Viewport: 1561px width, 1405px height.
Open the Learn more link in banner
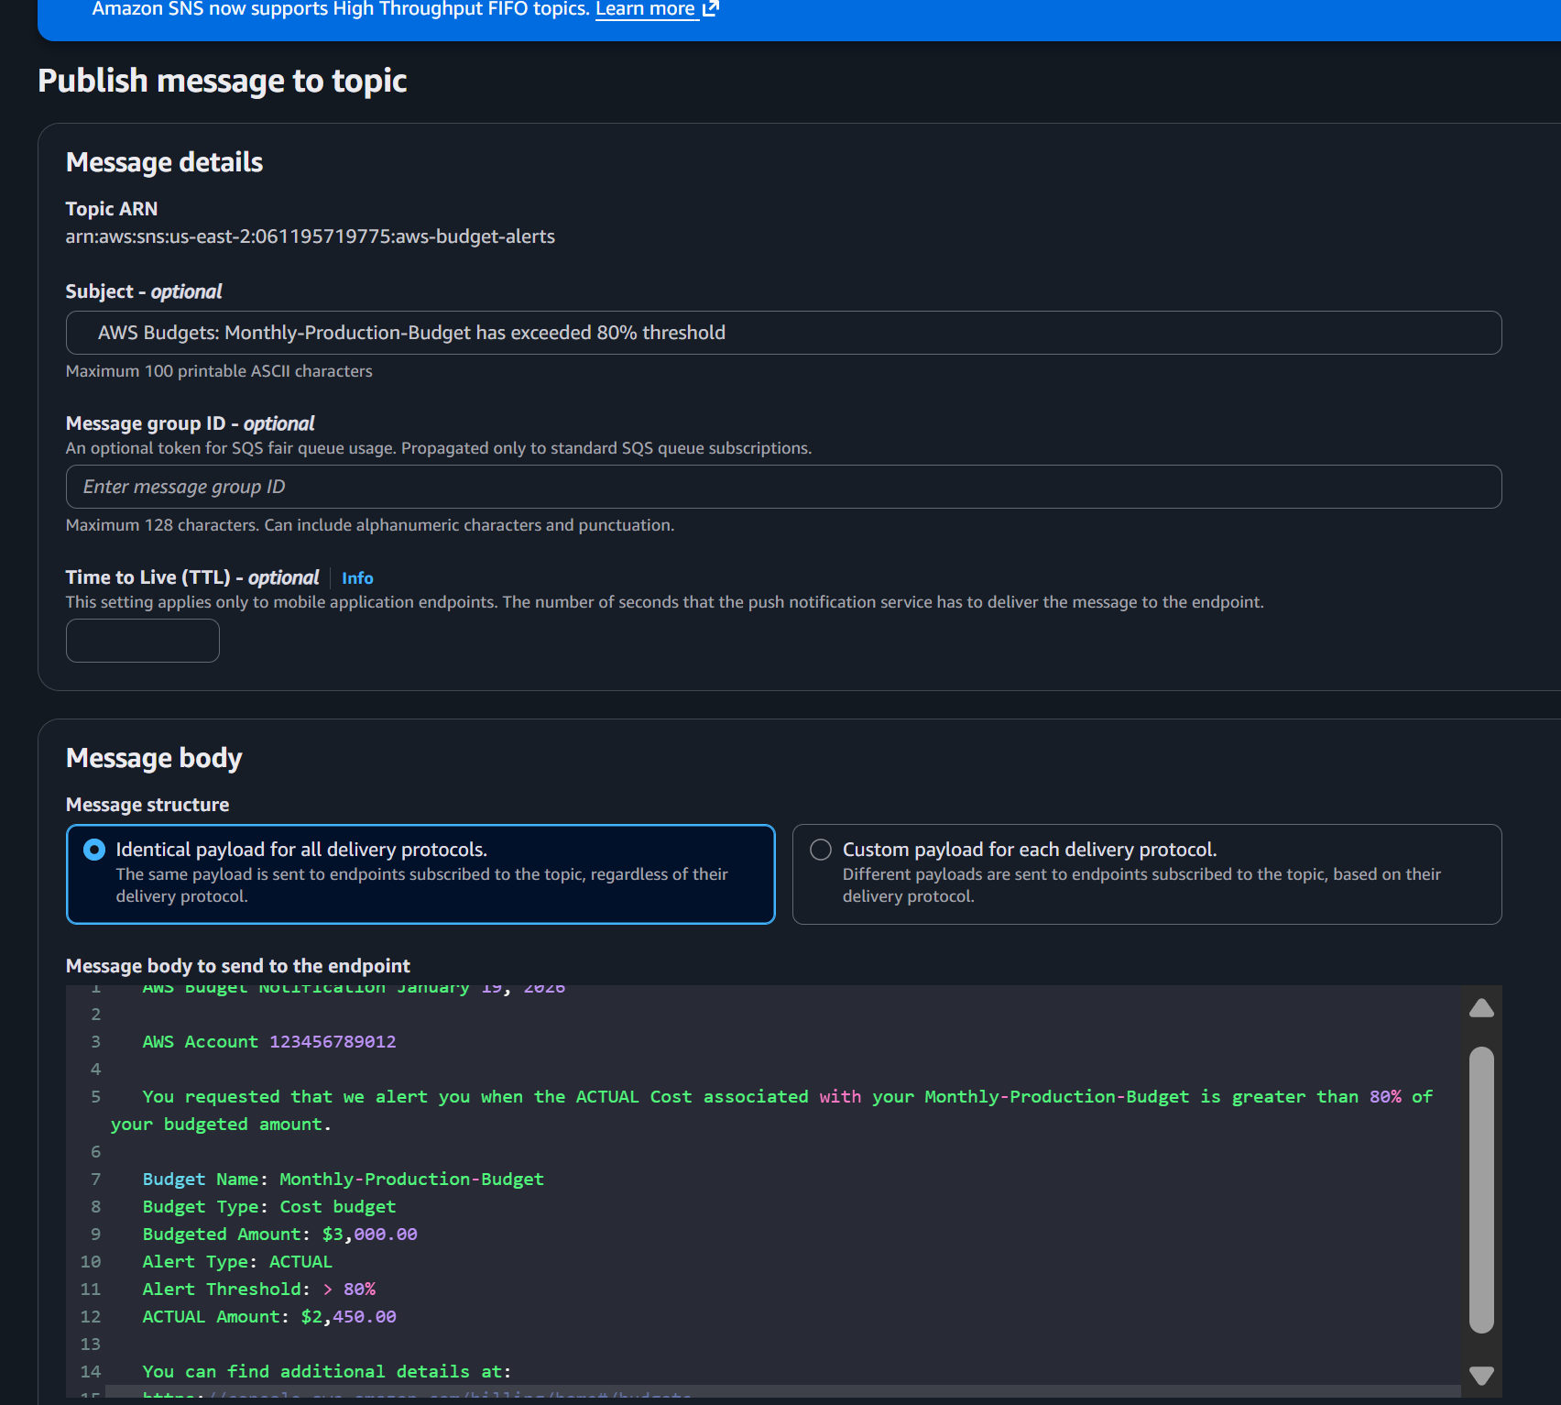click(x=645, y=9)
